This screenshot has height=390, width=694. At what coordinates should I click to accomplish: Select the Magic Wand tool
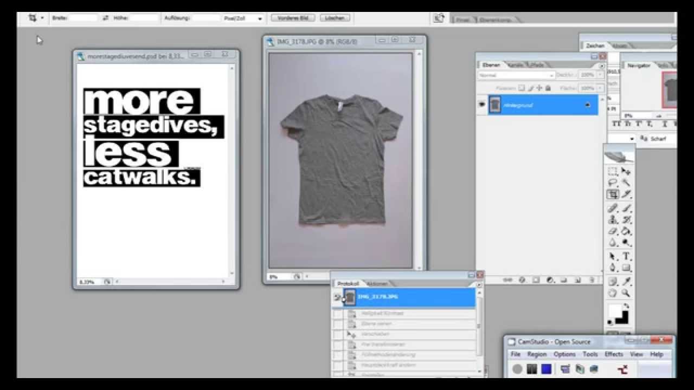click(x=626, y=183)
